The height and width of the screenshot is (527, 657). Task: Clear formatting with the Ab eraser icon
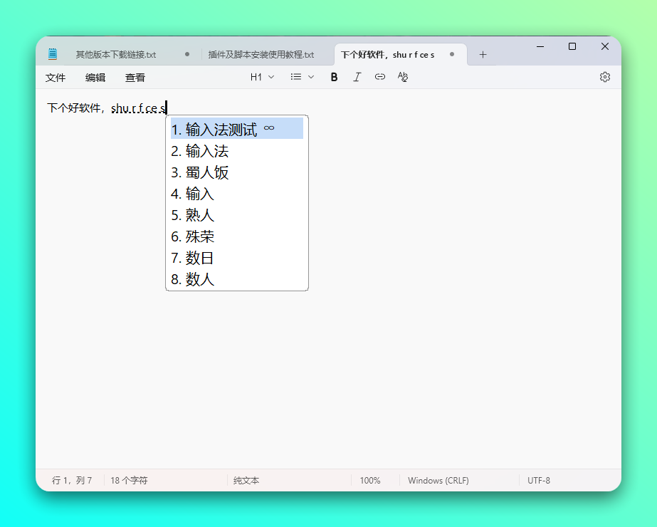pos(402,77)
